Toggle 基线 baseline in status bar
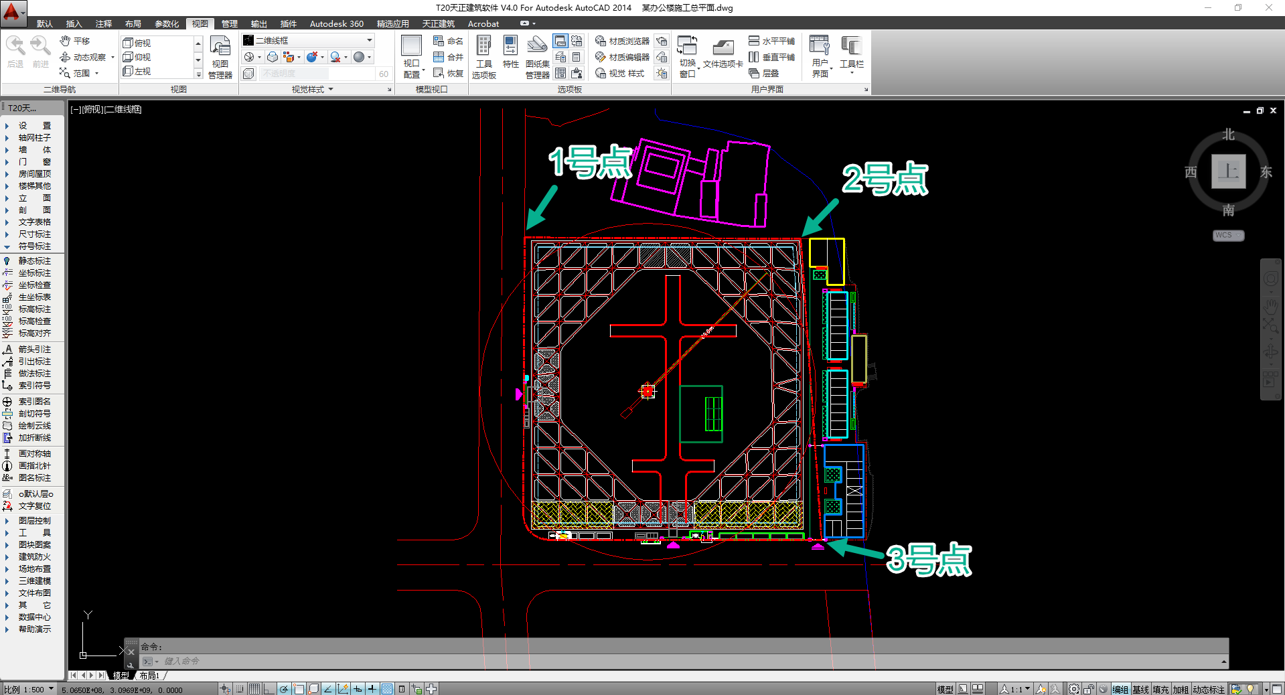The width and height of the screenshot is (1285, 695). [x=1140, y=690]
